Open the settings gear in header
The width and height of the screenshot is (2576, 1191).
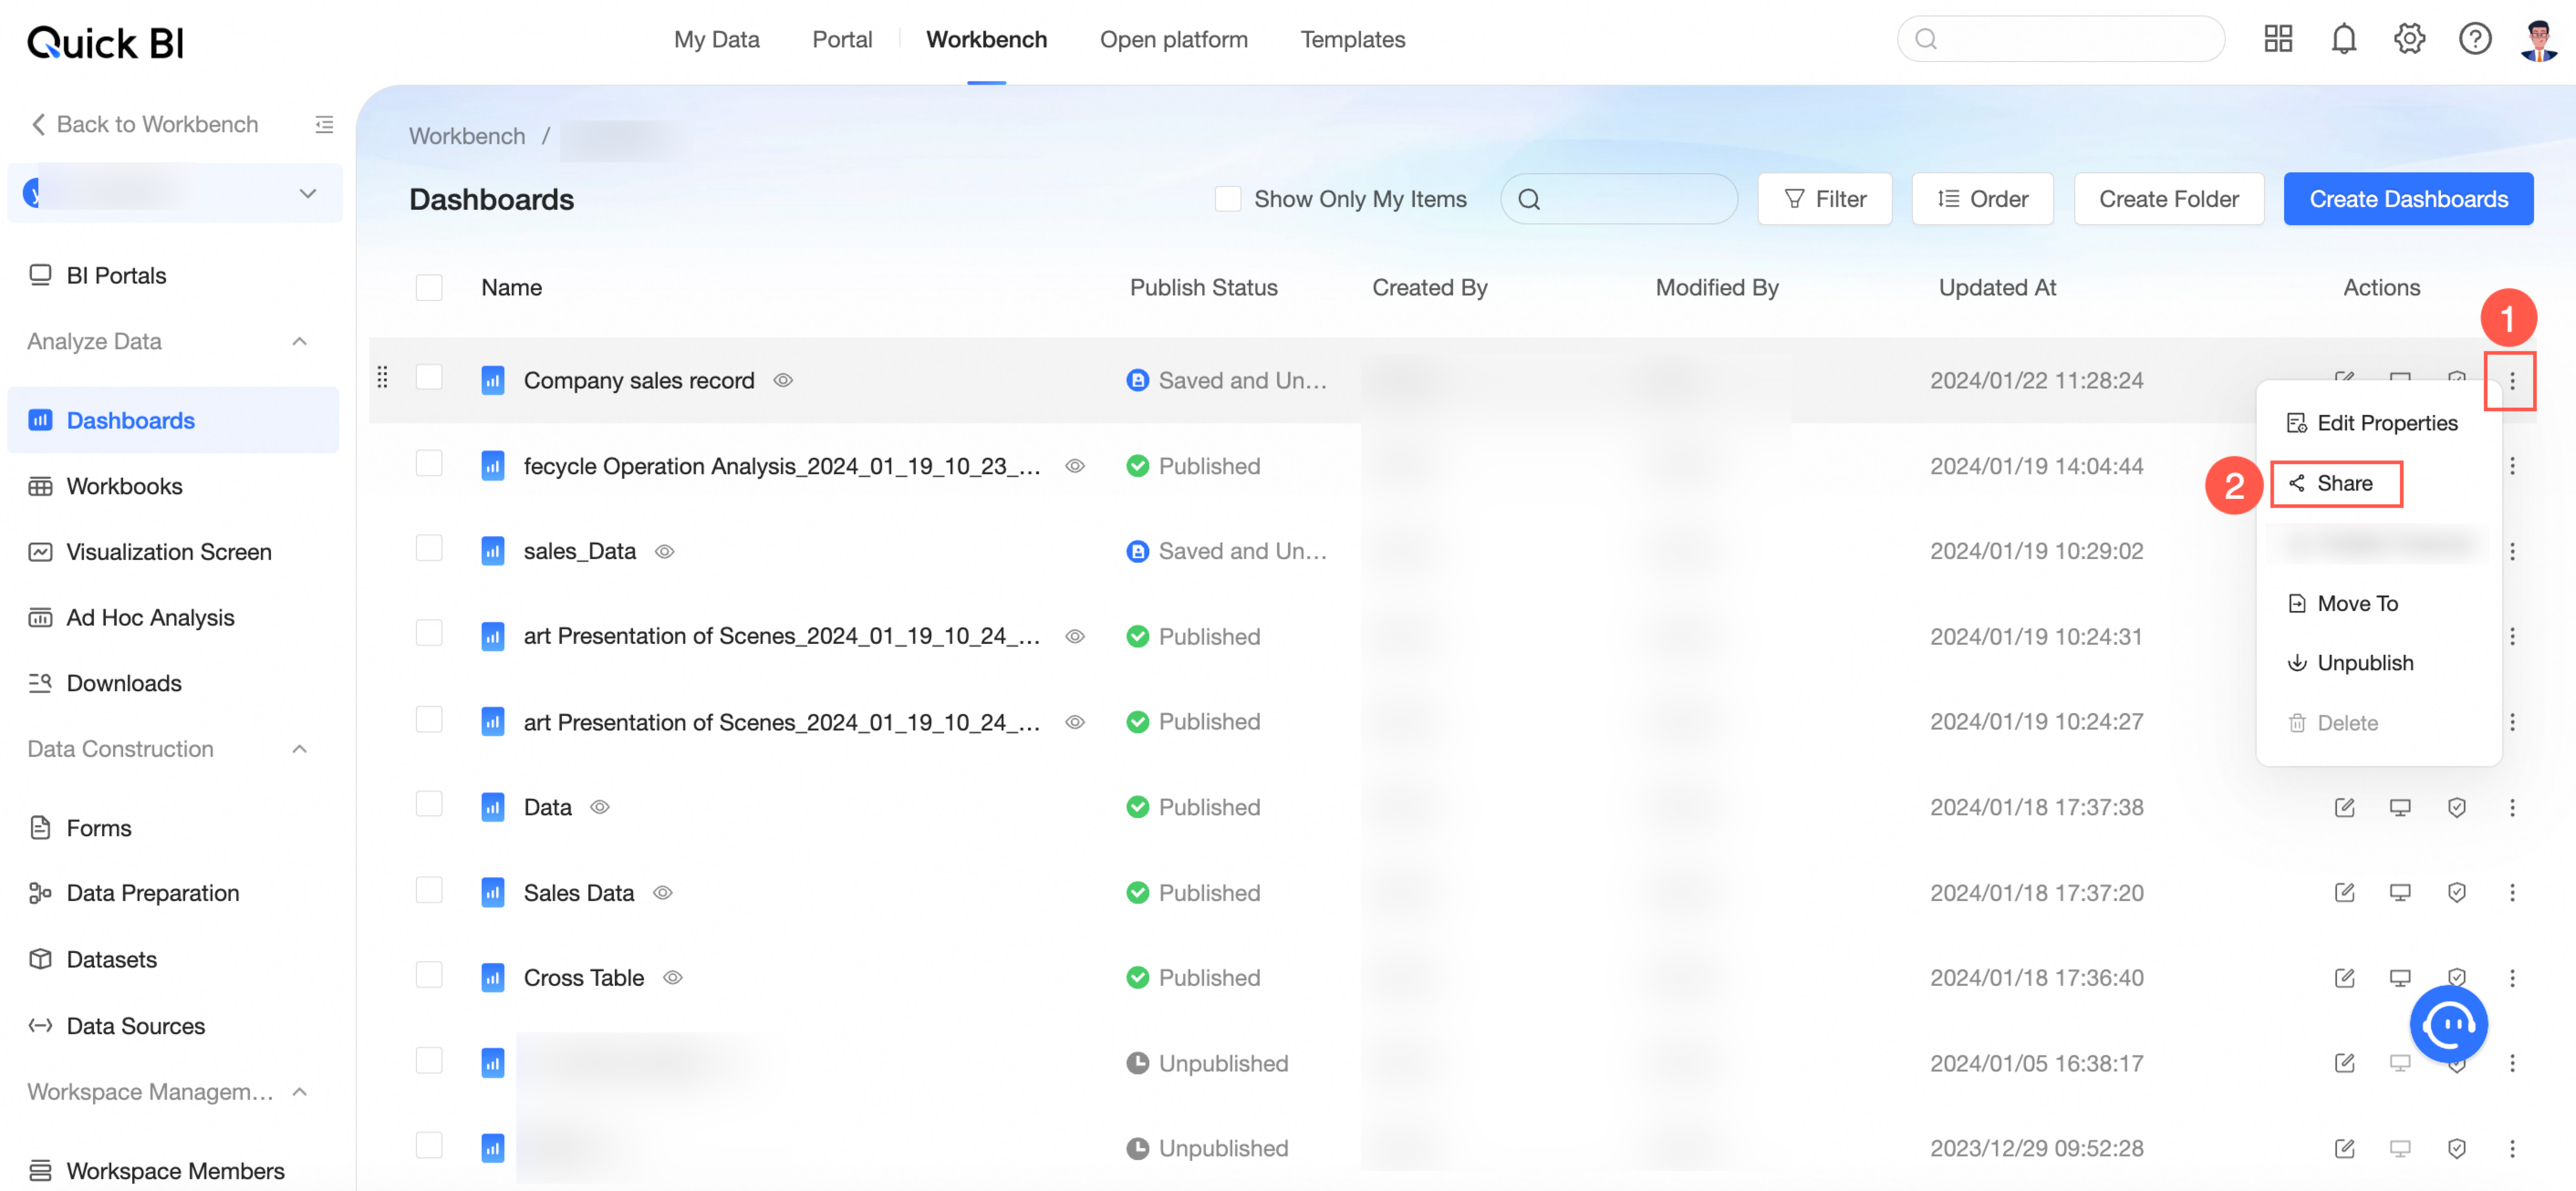click(2409, 39)
